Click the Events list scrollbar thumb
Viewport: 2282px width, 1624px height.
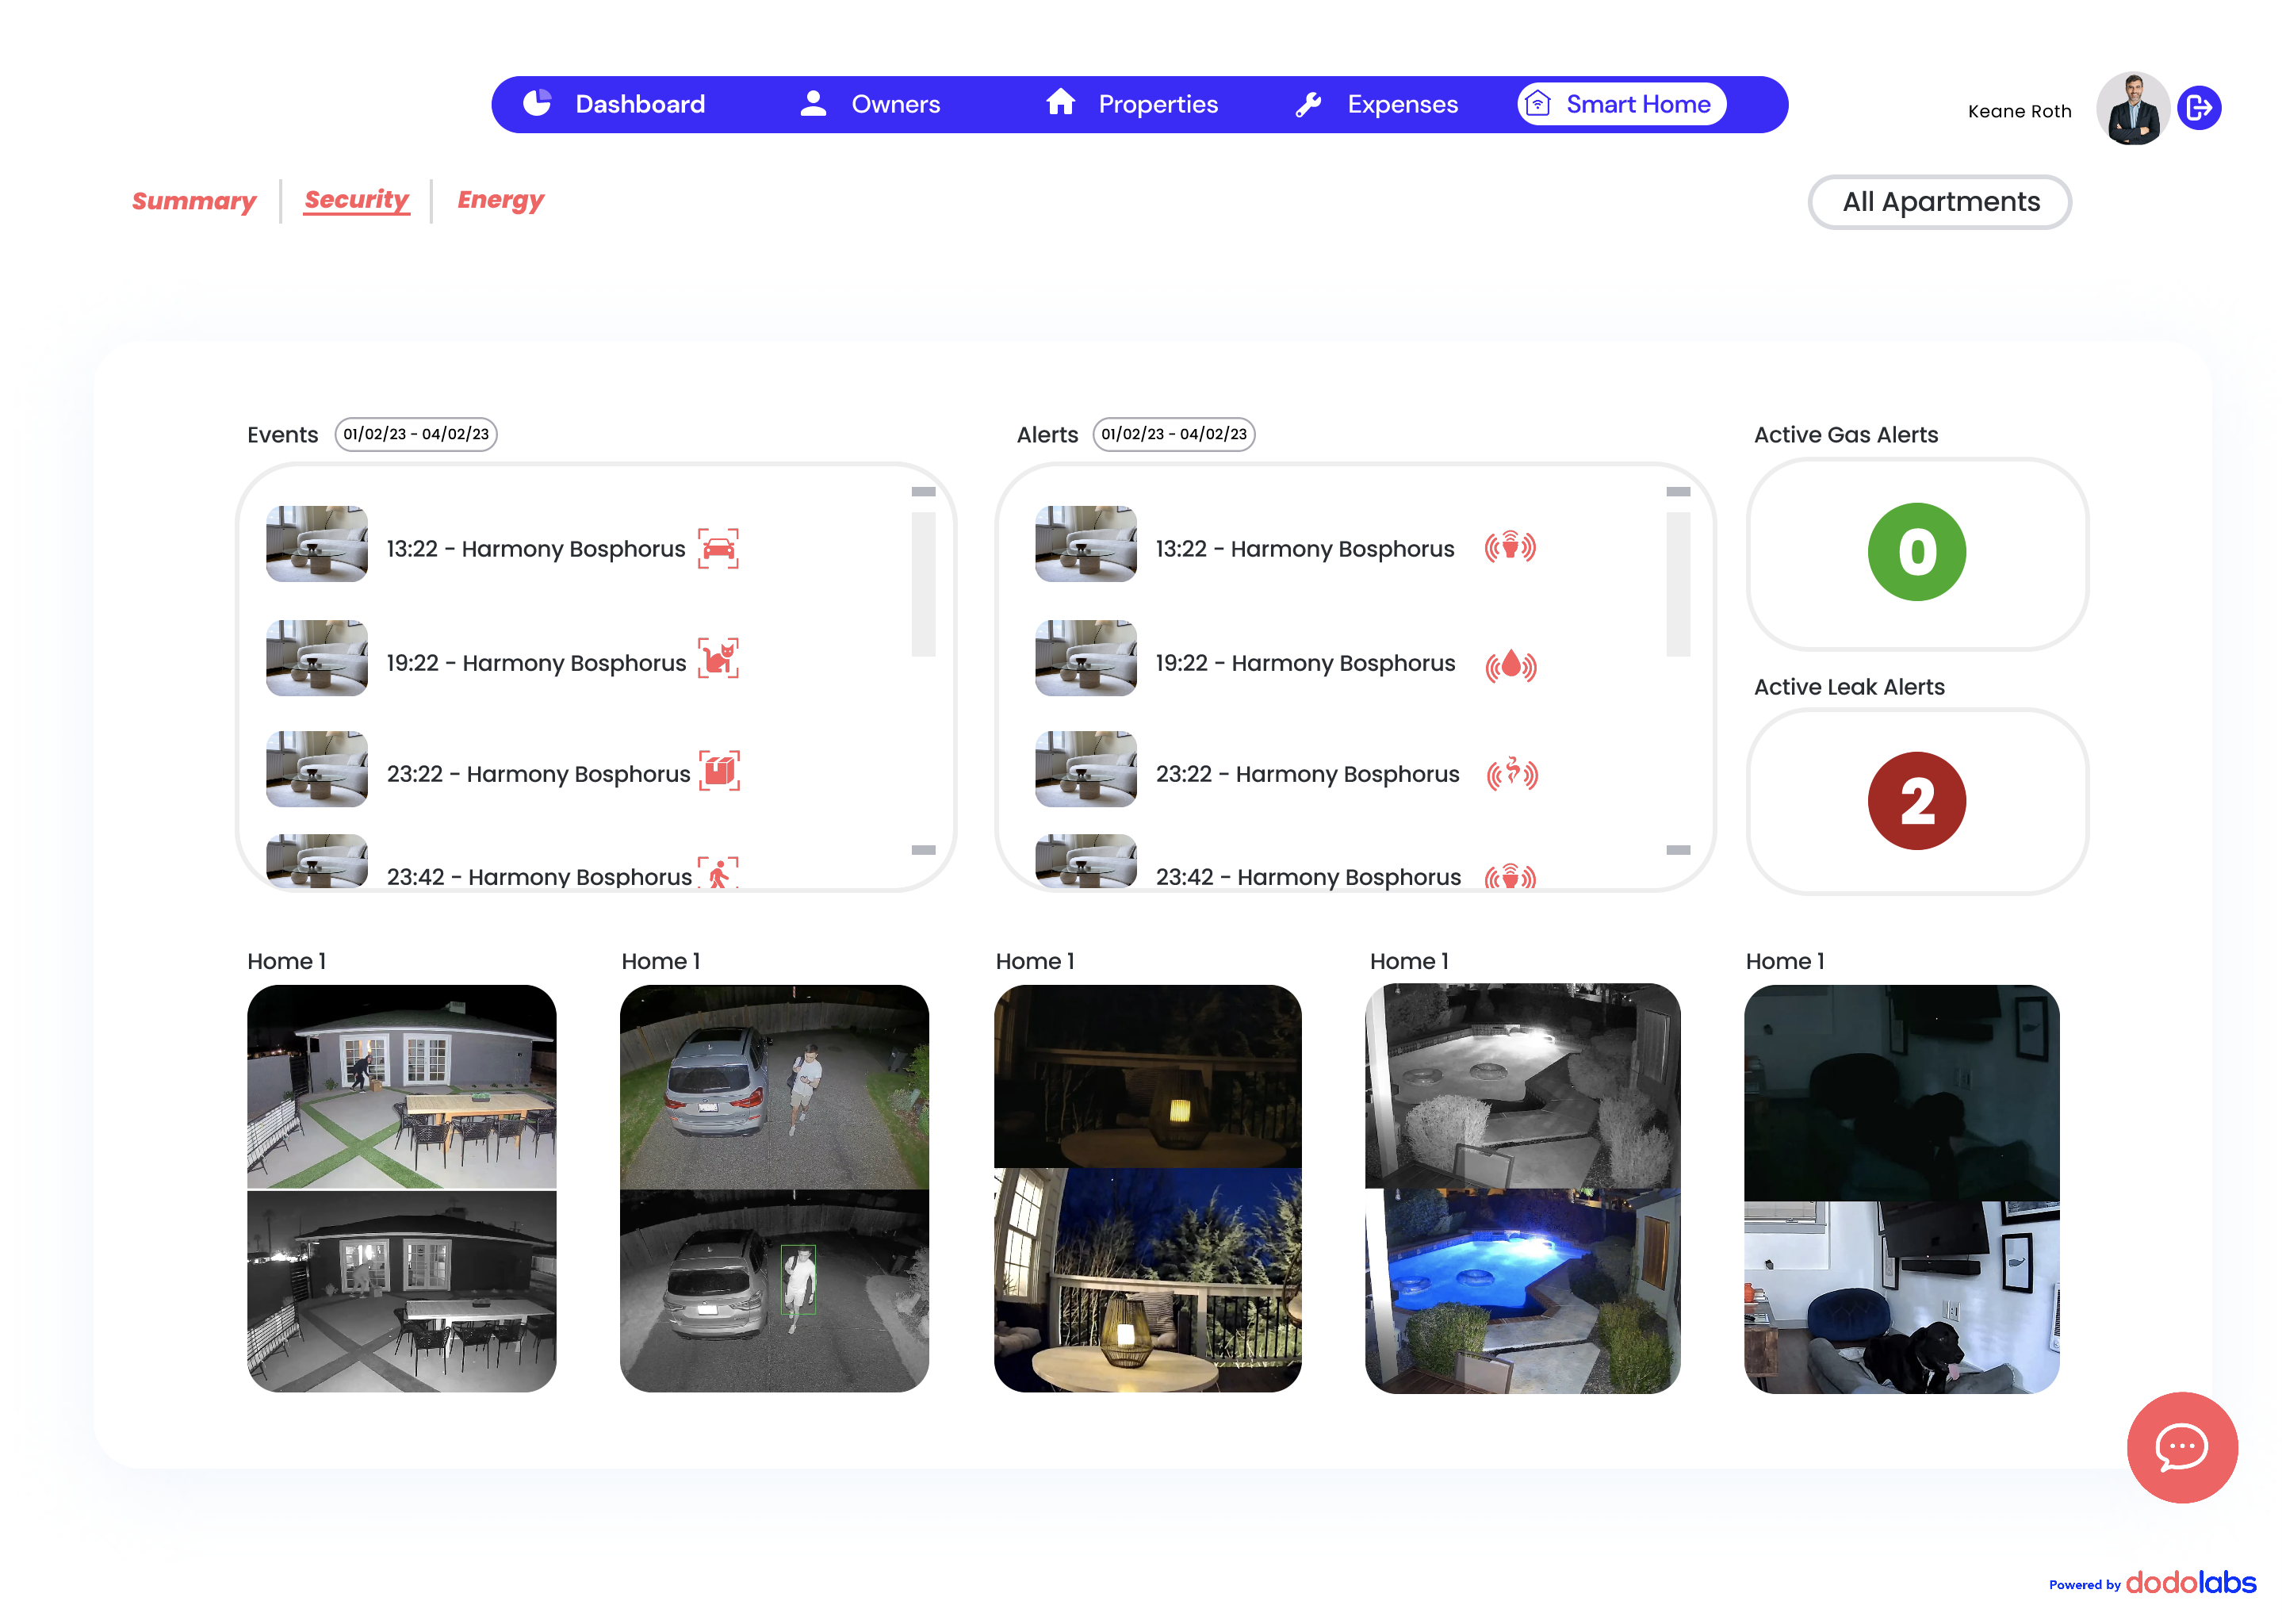[x=923, y=584]
